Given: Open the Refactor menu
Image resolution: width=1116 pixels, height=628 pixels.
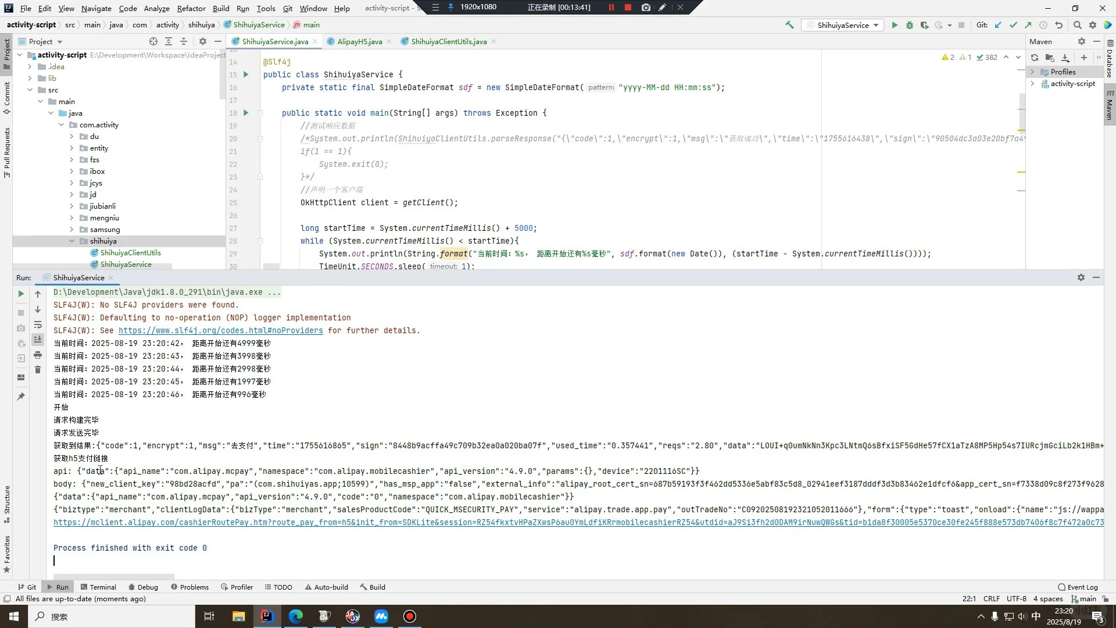Looking at the screenshot, I should pyautogui.click(x=191, y=8).
